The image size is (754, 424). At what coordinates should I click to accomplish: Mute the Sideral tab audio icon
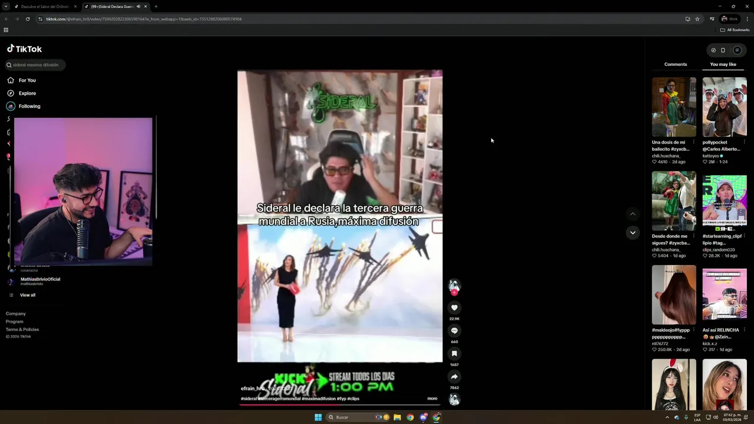click(x=138, y=6)
